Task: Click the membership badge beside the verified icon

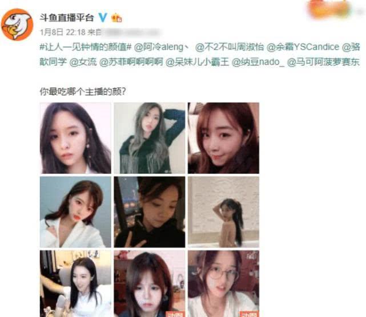Action: (116, 18)
